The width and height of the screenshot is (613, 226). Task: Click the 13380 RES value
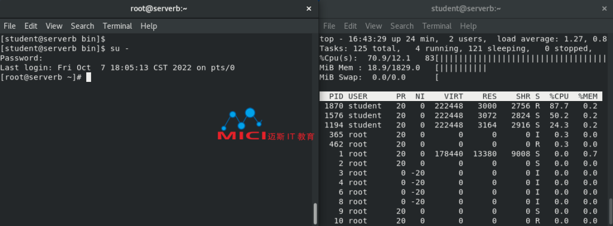coord(485,154)
